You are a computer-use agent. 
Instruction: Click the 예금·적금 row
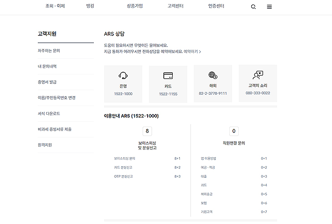pos(234,167)
